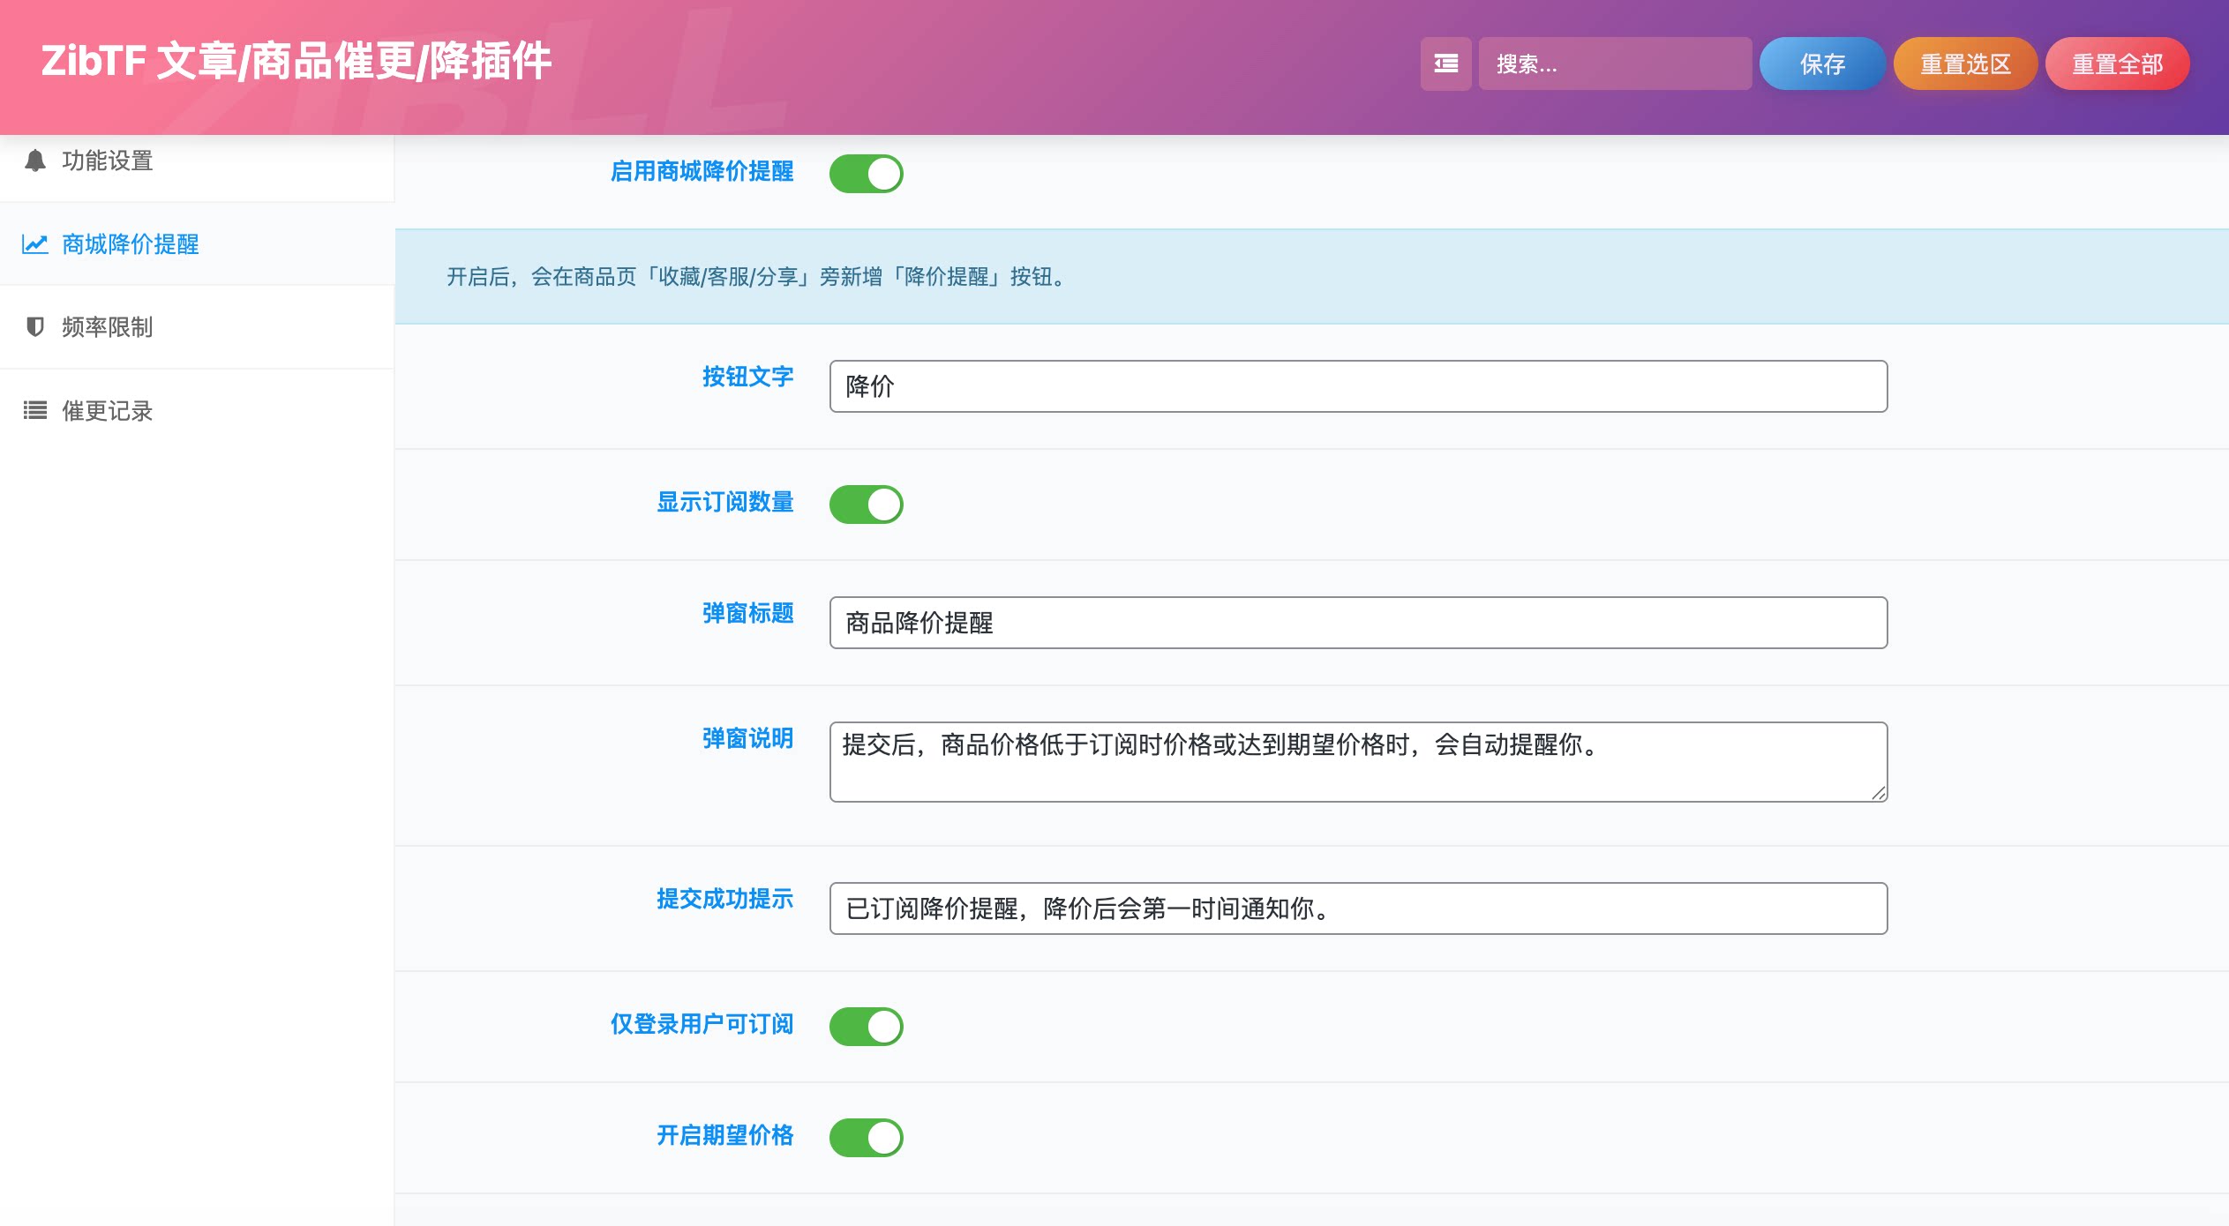Click the bell icon beside 功能设置

(x=35, y=161)
